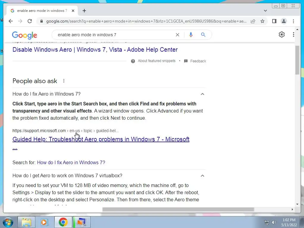
Task: Collapse 'How do I fix Aero' question
Action: click(202, 94)
